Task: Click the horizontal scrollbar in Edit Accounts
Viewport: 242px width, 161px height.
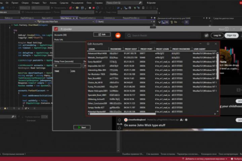Action: pyautogui.click(x=123, y=114)
